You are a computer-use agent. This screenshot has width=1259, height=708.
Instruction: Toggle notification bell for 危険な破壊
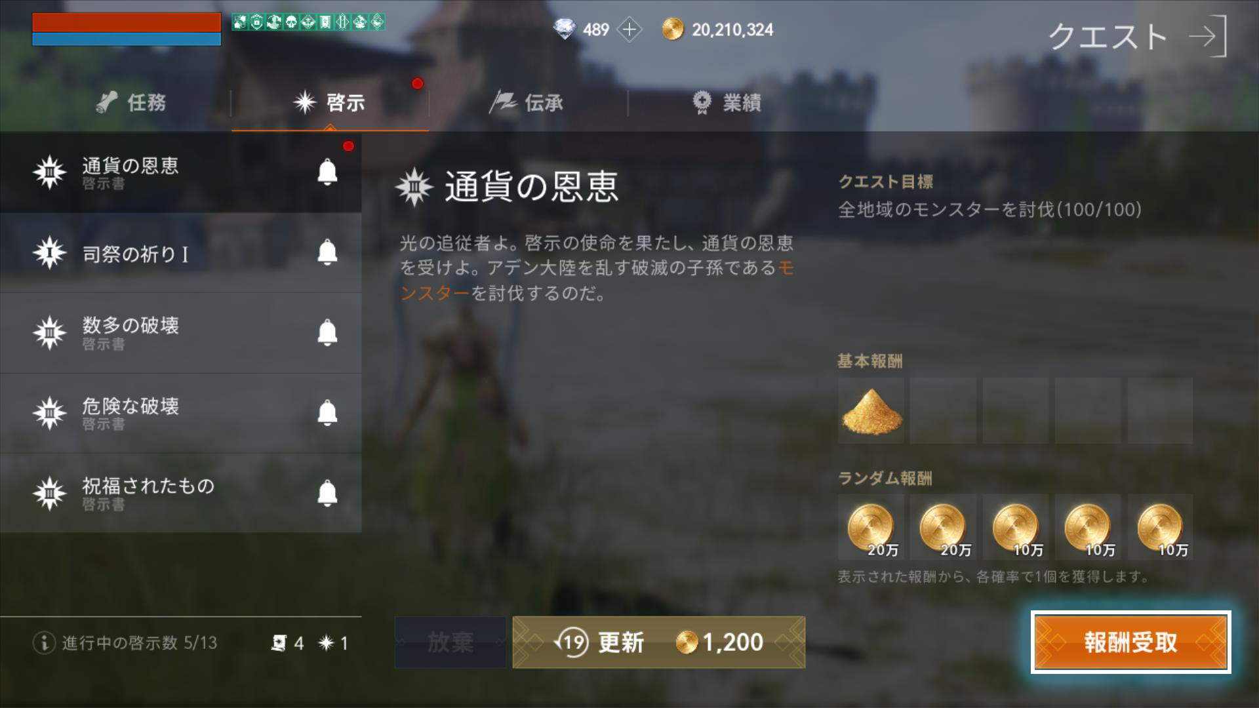pyautogui.click(x=327, y=413)
